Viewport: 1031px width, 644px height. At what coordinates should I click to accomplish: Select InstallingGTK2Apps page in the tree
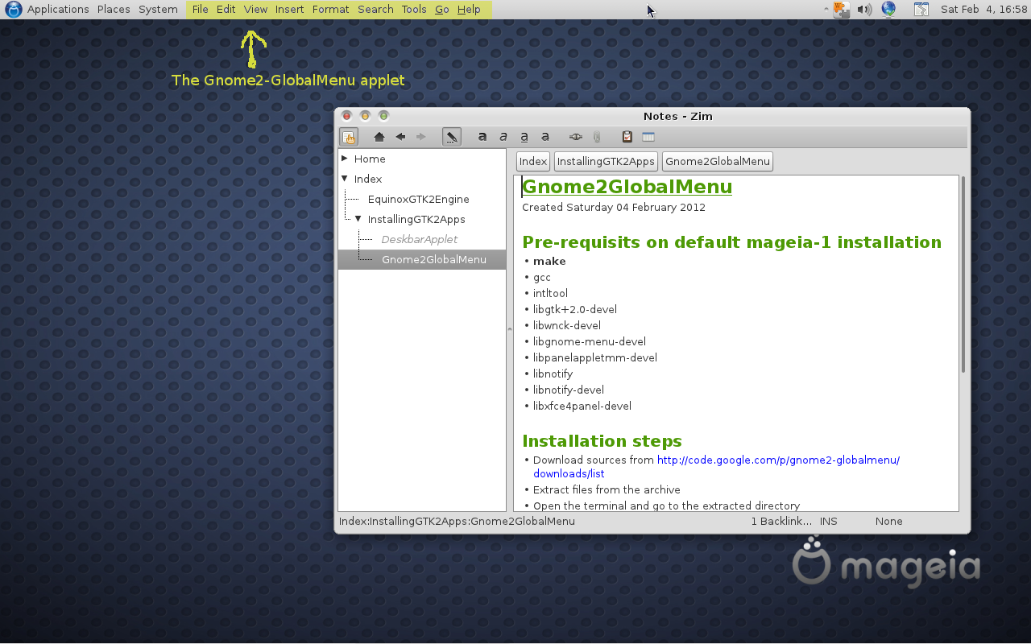(416, 219)
